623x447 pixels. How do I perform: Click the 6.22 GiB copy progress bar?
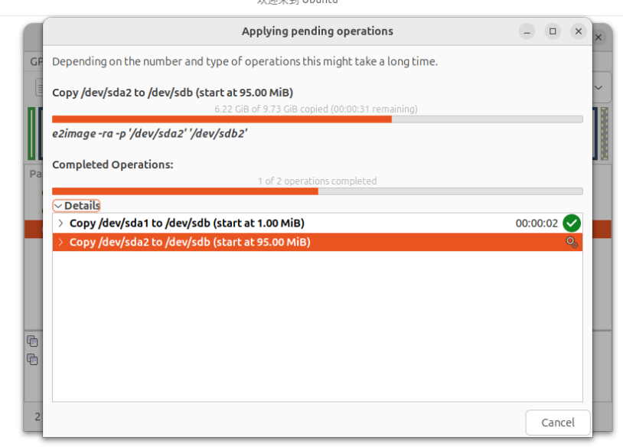click(x=318, y=119)
